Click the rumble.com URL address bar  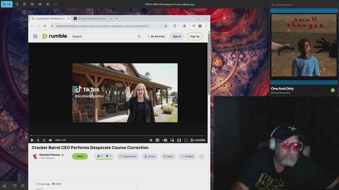(102, 26)
